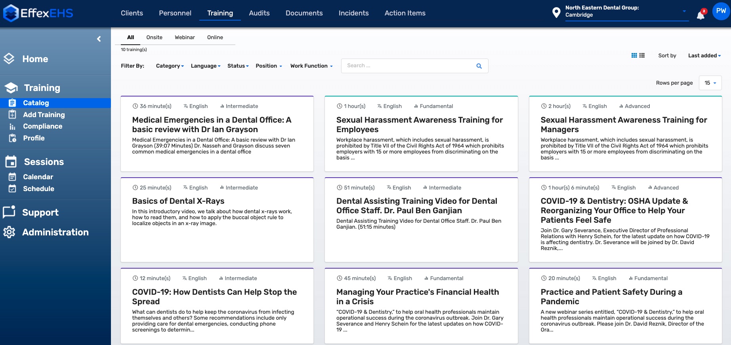The image size is (731, 345).
Task: Open Administration in sidebar
Action: 55,232
